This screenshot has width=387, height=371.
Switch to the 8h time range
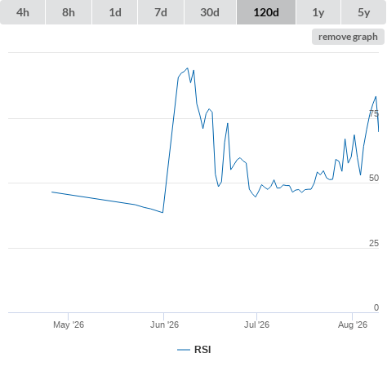(69, 12)
